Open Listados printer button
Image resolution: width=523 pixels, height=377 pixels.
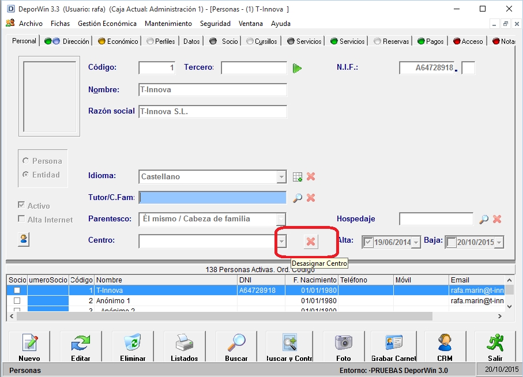(x=185, y=347)
